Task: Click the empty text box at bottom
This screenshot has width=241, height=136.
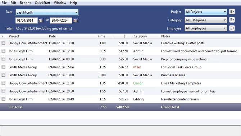Action: point(120,131)
